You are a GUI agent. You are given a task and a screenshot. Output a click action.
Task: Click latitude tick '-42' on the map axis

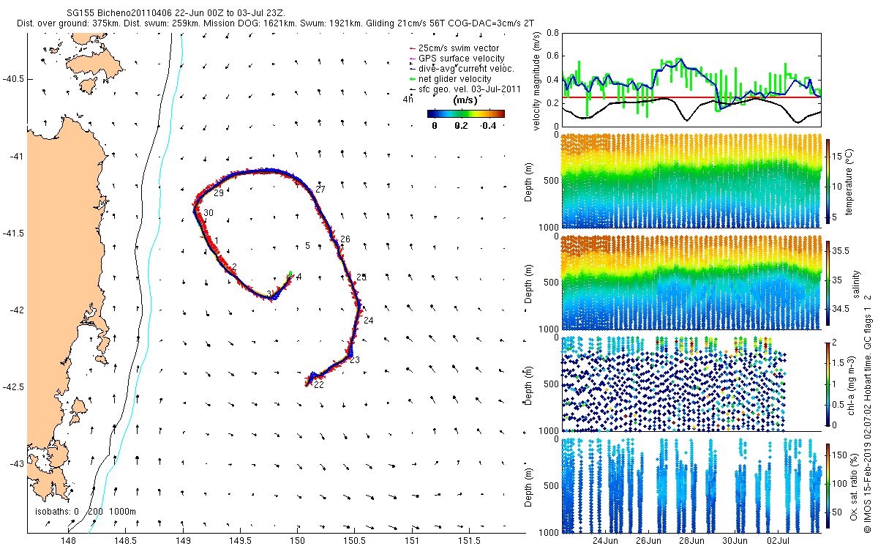click(x=16, y=310)
